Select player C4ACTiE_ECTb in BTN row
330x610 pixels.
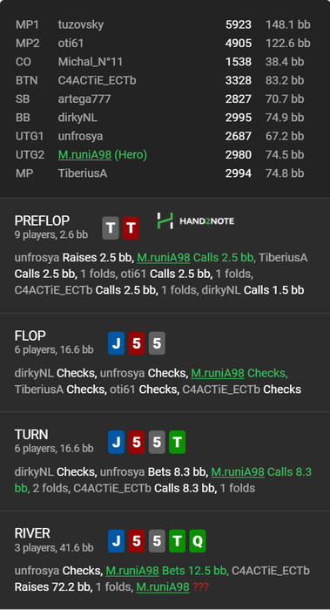pos(97,80)
